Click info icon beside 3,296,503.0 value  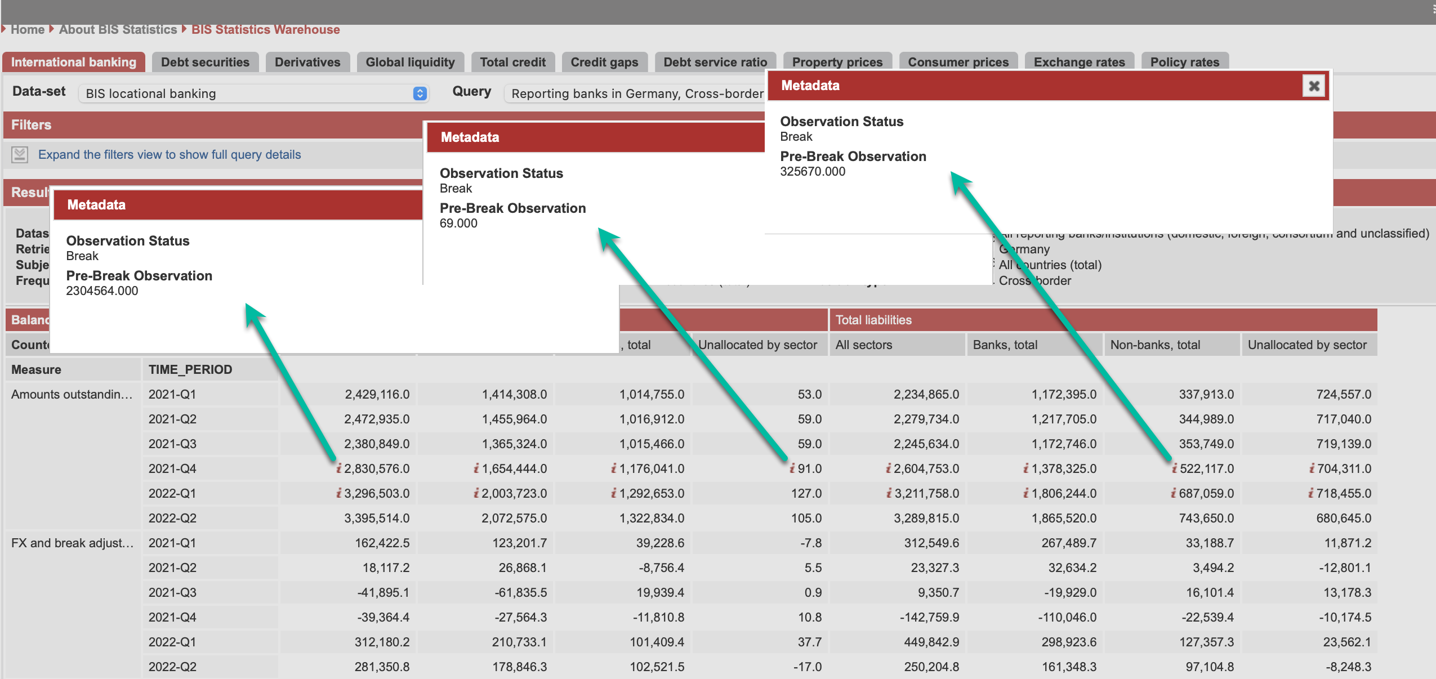click(339, 493)
